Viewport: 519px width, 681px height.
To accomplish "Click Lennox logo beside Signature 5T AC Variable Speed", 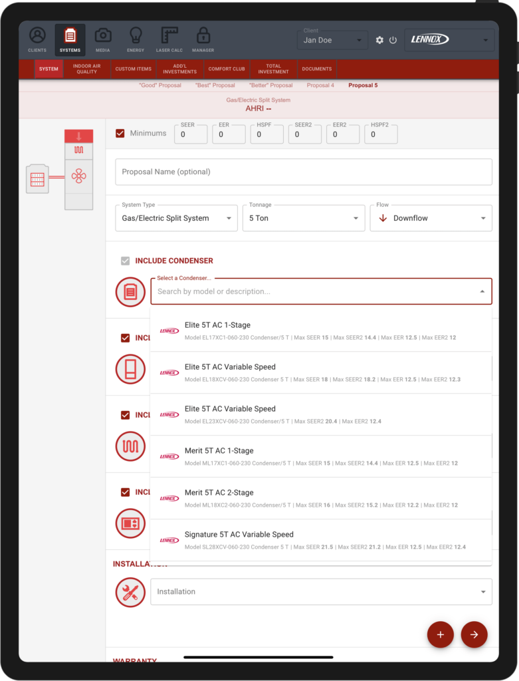I will pos(169,540).
